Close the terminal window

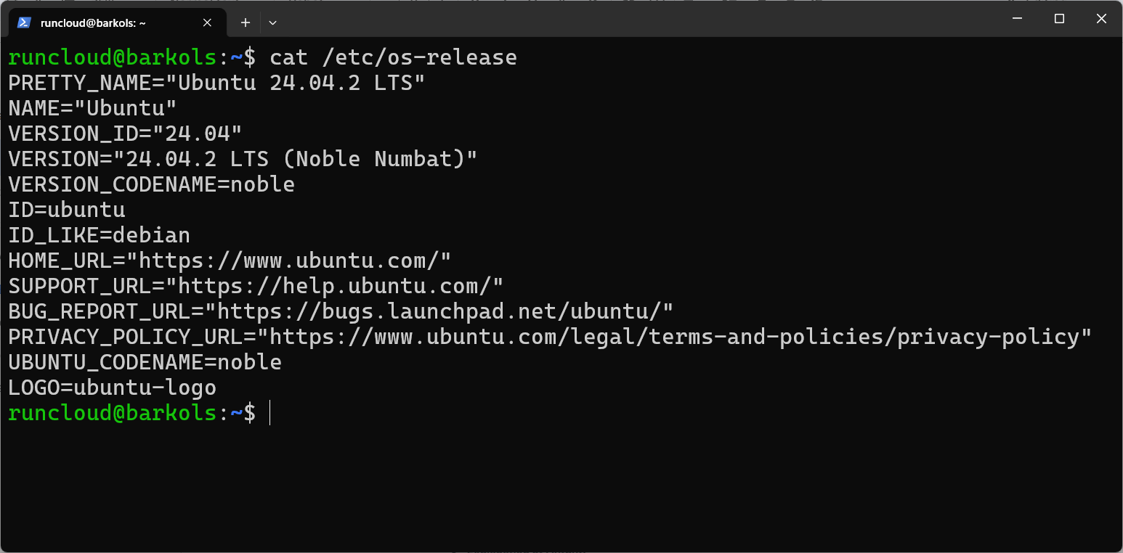pyautogui.click(x=1101, y=20)
